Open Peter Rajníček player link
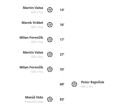 pos(93,82)
